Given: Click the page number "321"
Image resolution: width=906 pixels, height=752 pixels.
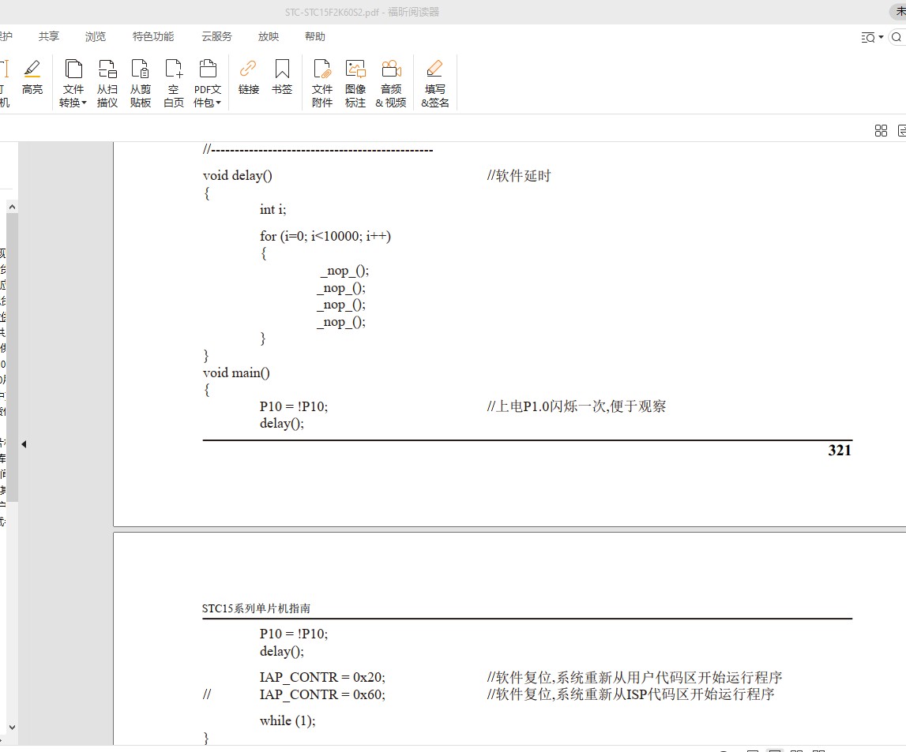Looking at the screenshot, I should (x=840, y=450).
